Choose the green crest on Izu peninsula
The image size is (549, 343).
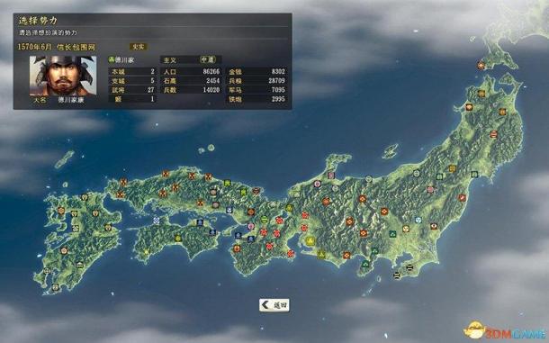(366, 264)
